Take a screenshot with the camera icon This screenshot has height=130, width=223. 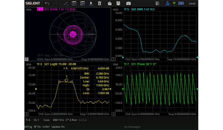coord(128,3)
